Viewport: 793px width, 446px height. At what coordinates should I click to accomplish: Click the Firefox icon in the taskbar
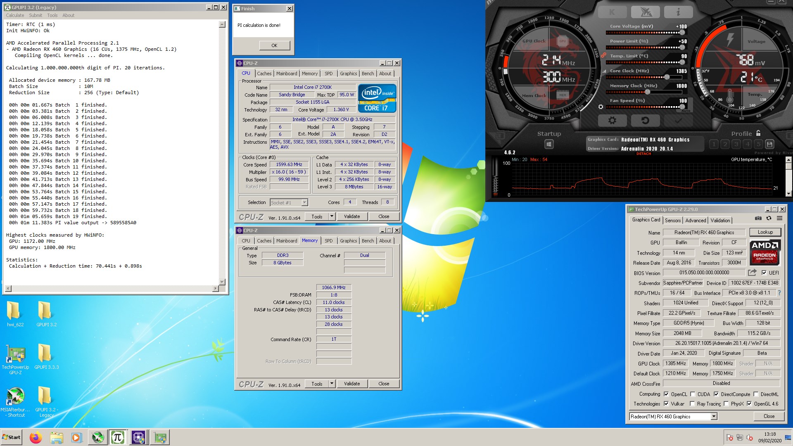click(x=36, y=437)
